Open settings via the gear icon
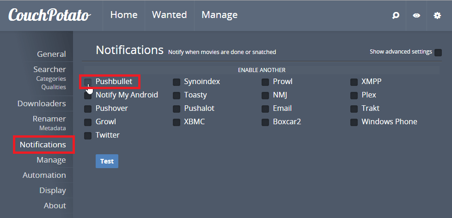Viewport: 452px width, 218px height. click(437, 15)
